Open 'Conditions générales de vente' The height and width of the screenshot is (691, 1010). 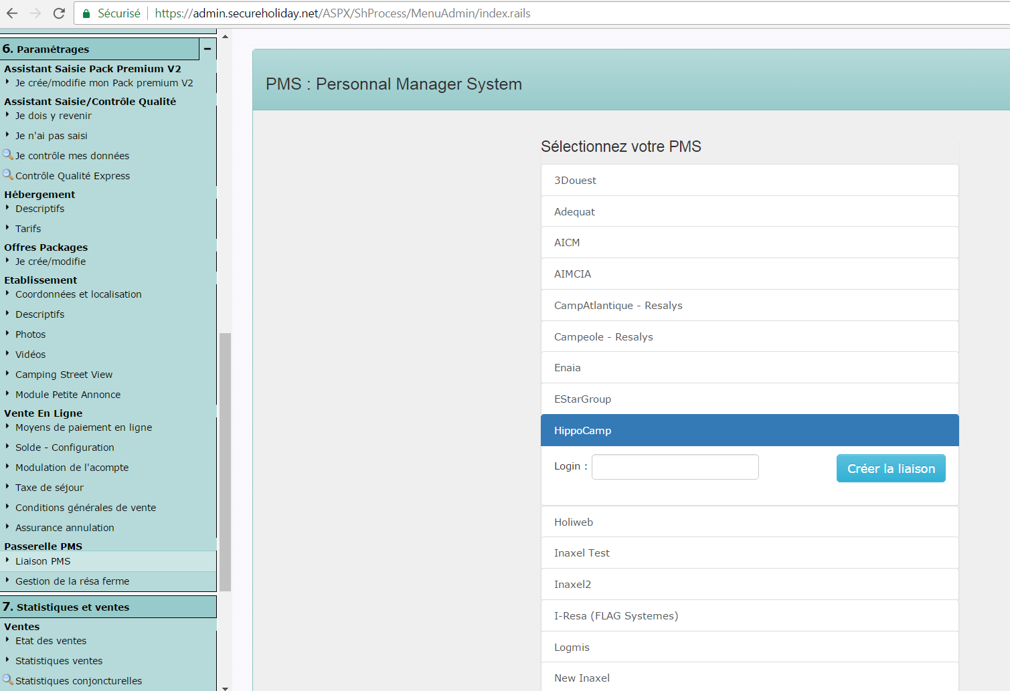point(86,508)
